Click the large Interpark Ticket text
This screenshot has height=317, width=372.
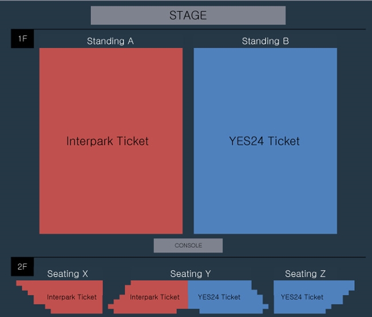[108, 141]
